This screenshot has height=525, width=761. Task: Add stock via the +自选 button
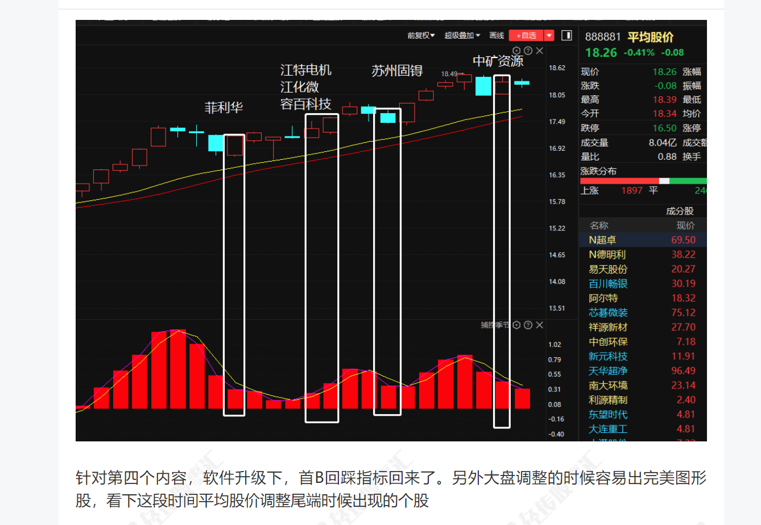526,35
